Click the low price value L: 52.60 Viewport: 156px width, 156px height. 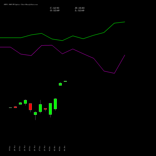(80, 11)
